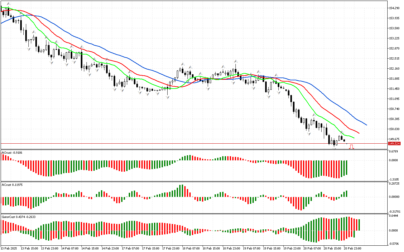Click the 153.580 price scale label

coord(394,28)
